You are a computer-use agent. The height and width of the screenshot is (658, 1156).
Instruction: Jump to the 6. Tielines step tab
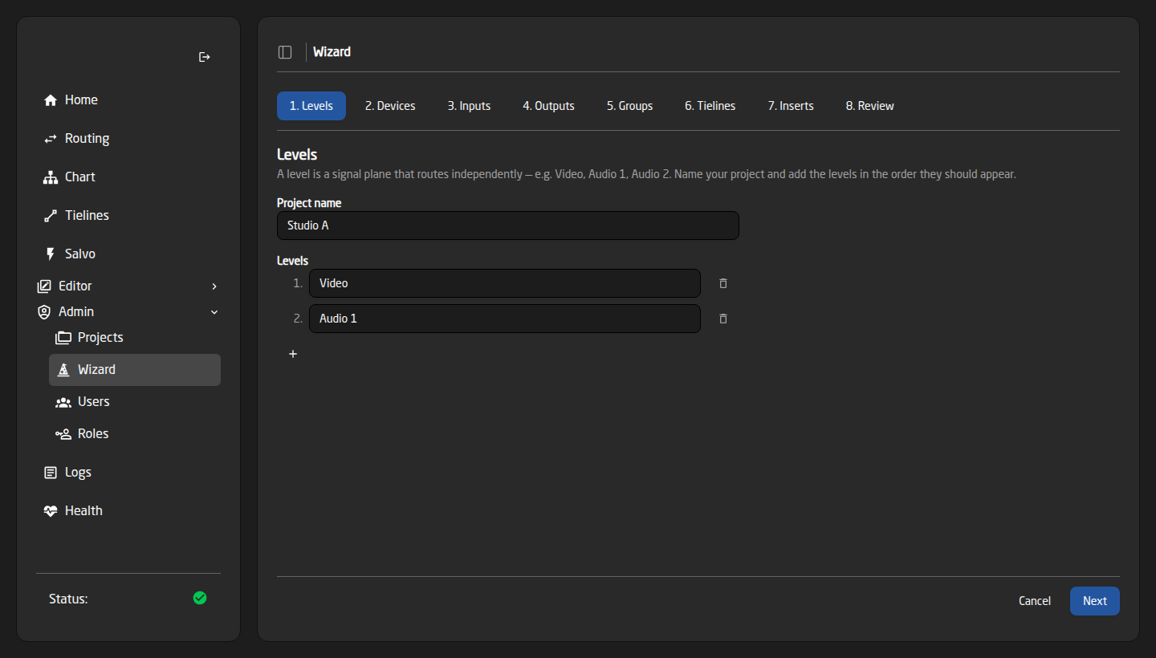pos(710,106)
